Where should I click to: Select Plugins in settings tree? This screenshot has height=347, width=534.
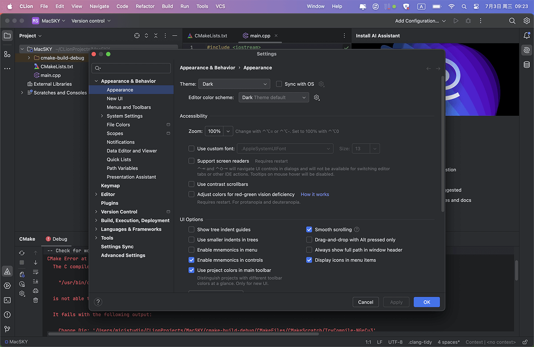(x=109, y=203)
